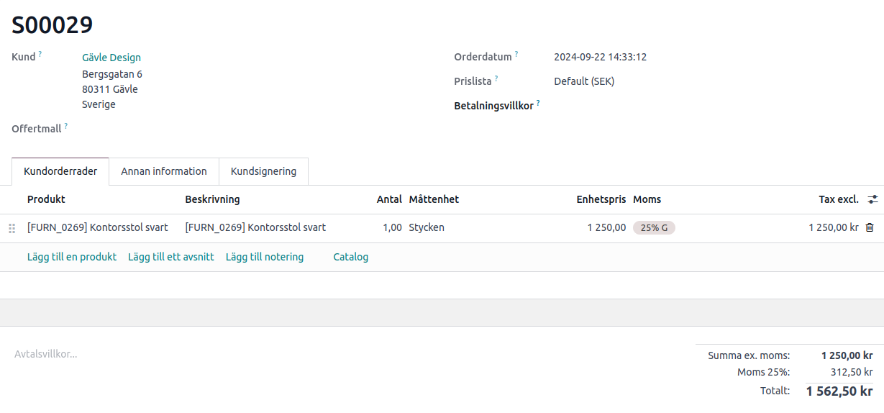The width and height of the screenshot is (884, 413).
Task: Click help icon next to Prislista
Action: 496,78
